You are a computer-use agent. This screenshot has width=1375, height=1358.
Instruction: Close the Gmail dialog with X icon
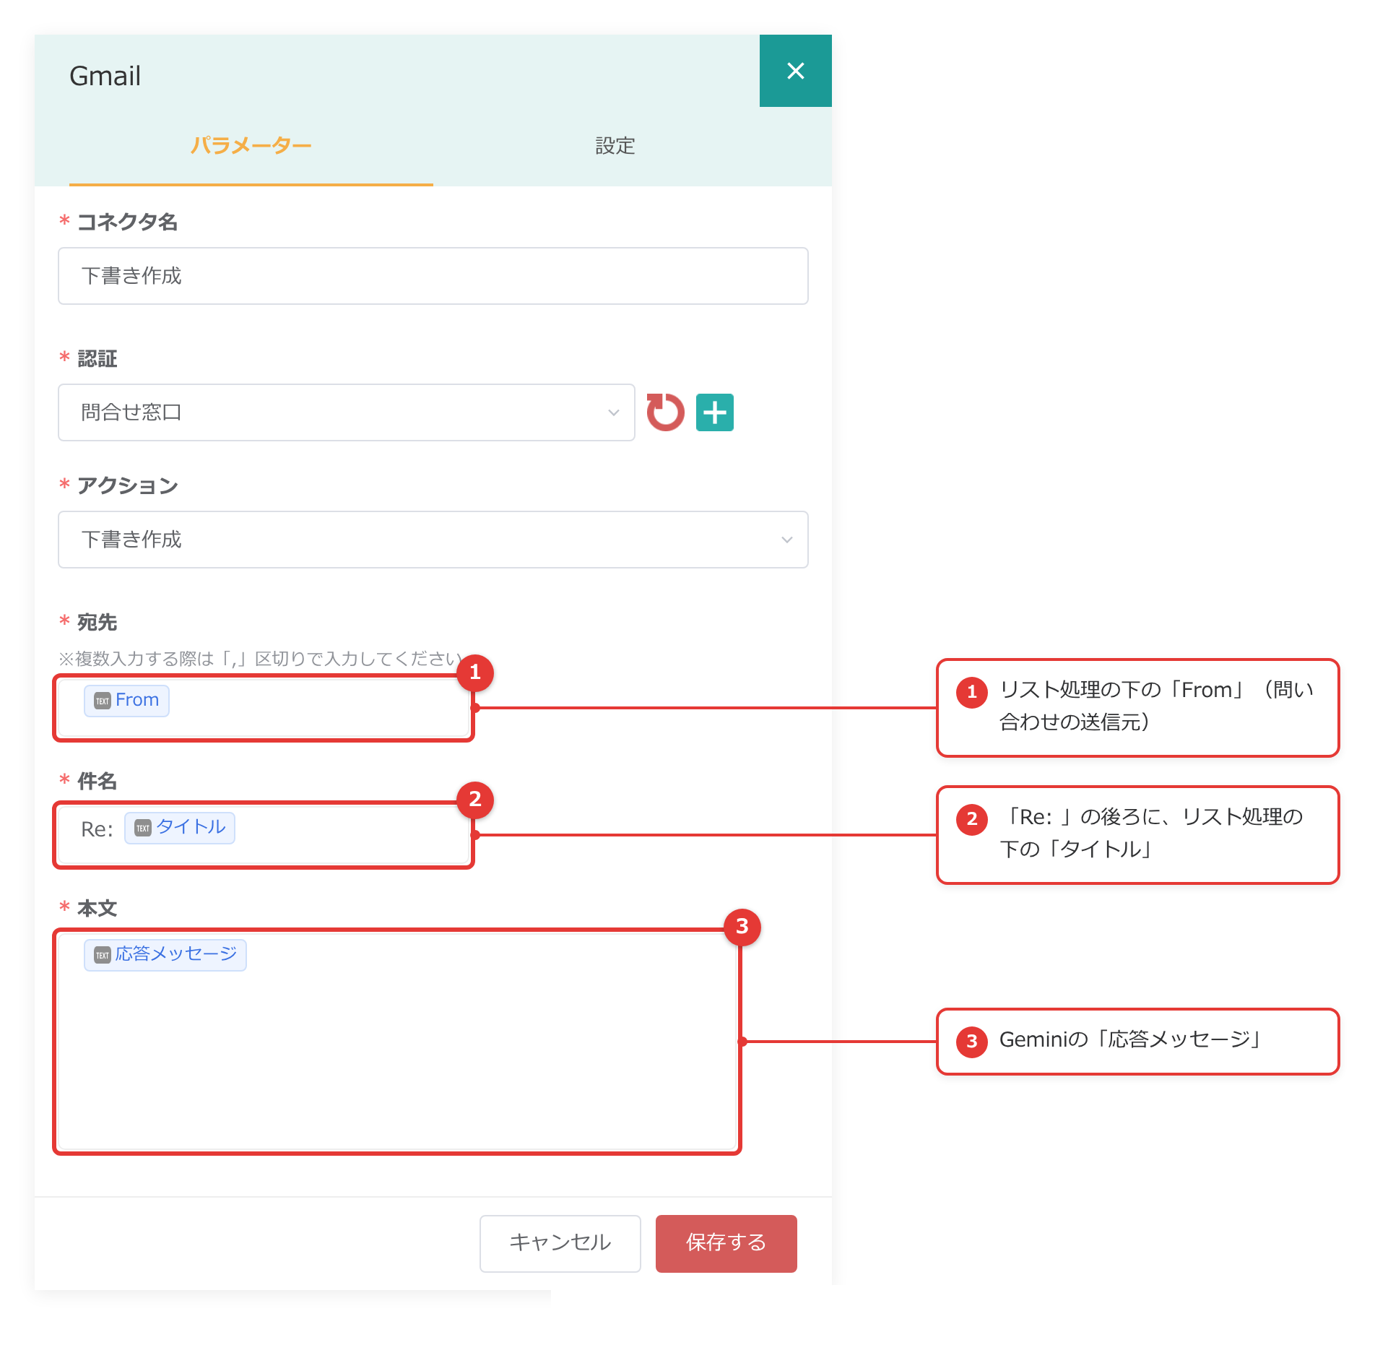(795, 71)
